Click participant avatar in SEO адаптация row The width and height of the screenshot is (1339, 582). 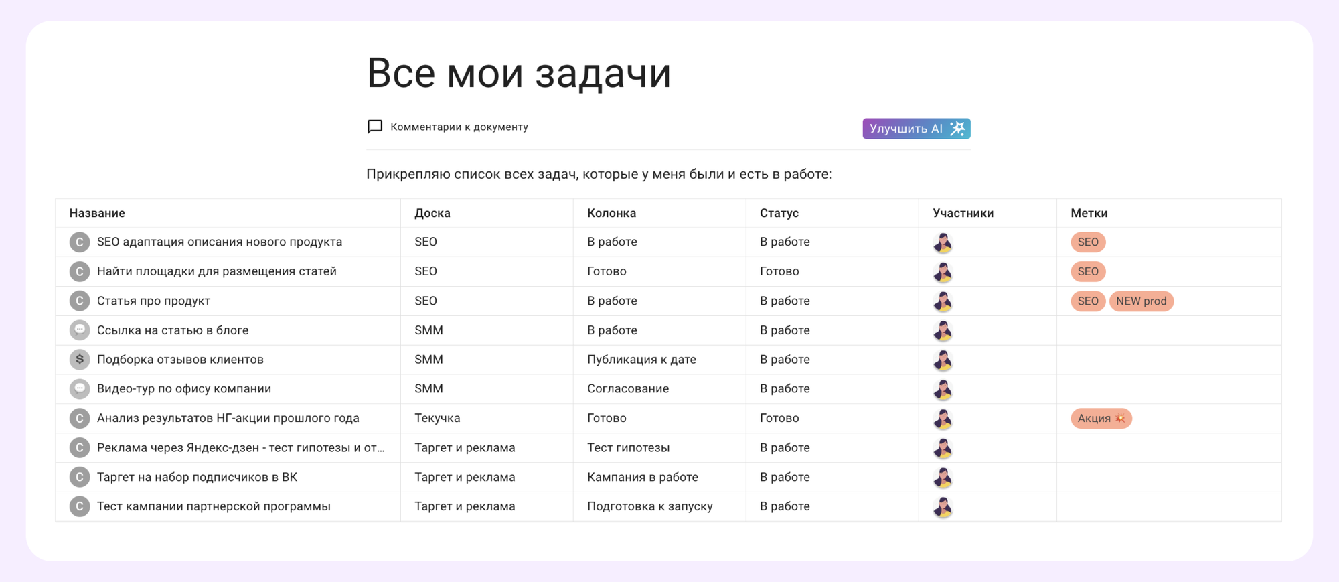point(943,242)
